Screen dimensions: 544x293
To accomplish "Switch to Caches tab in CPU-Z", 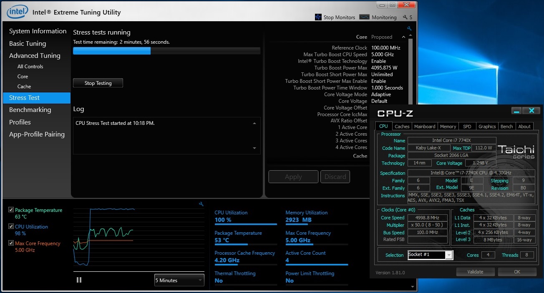I will (402, 127).
